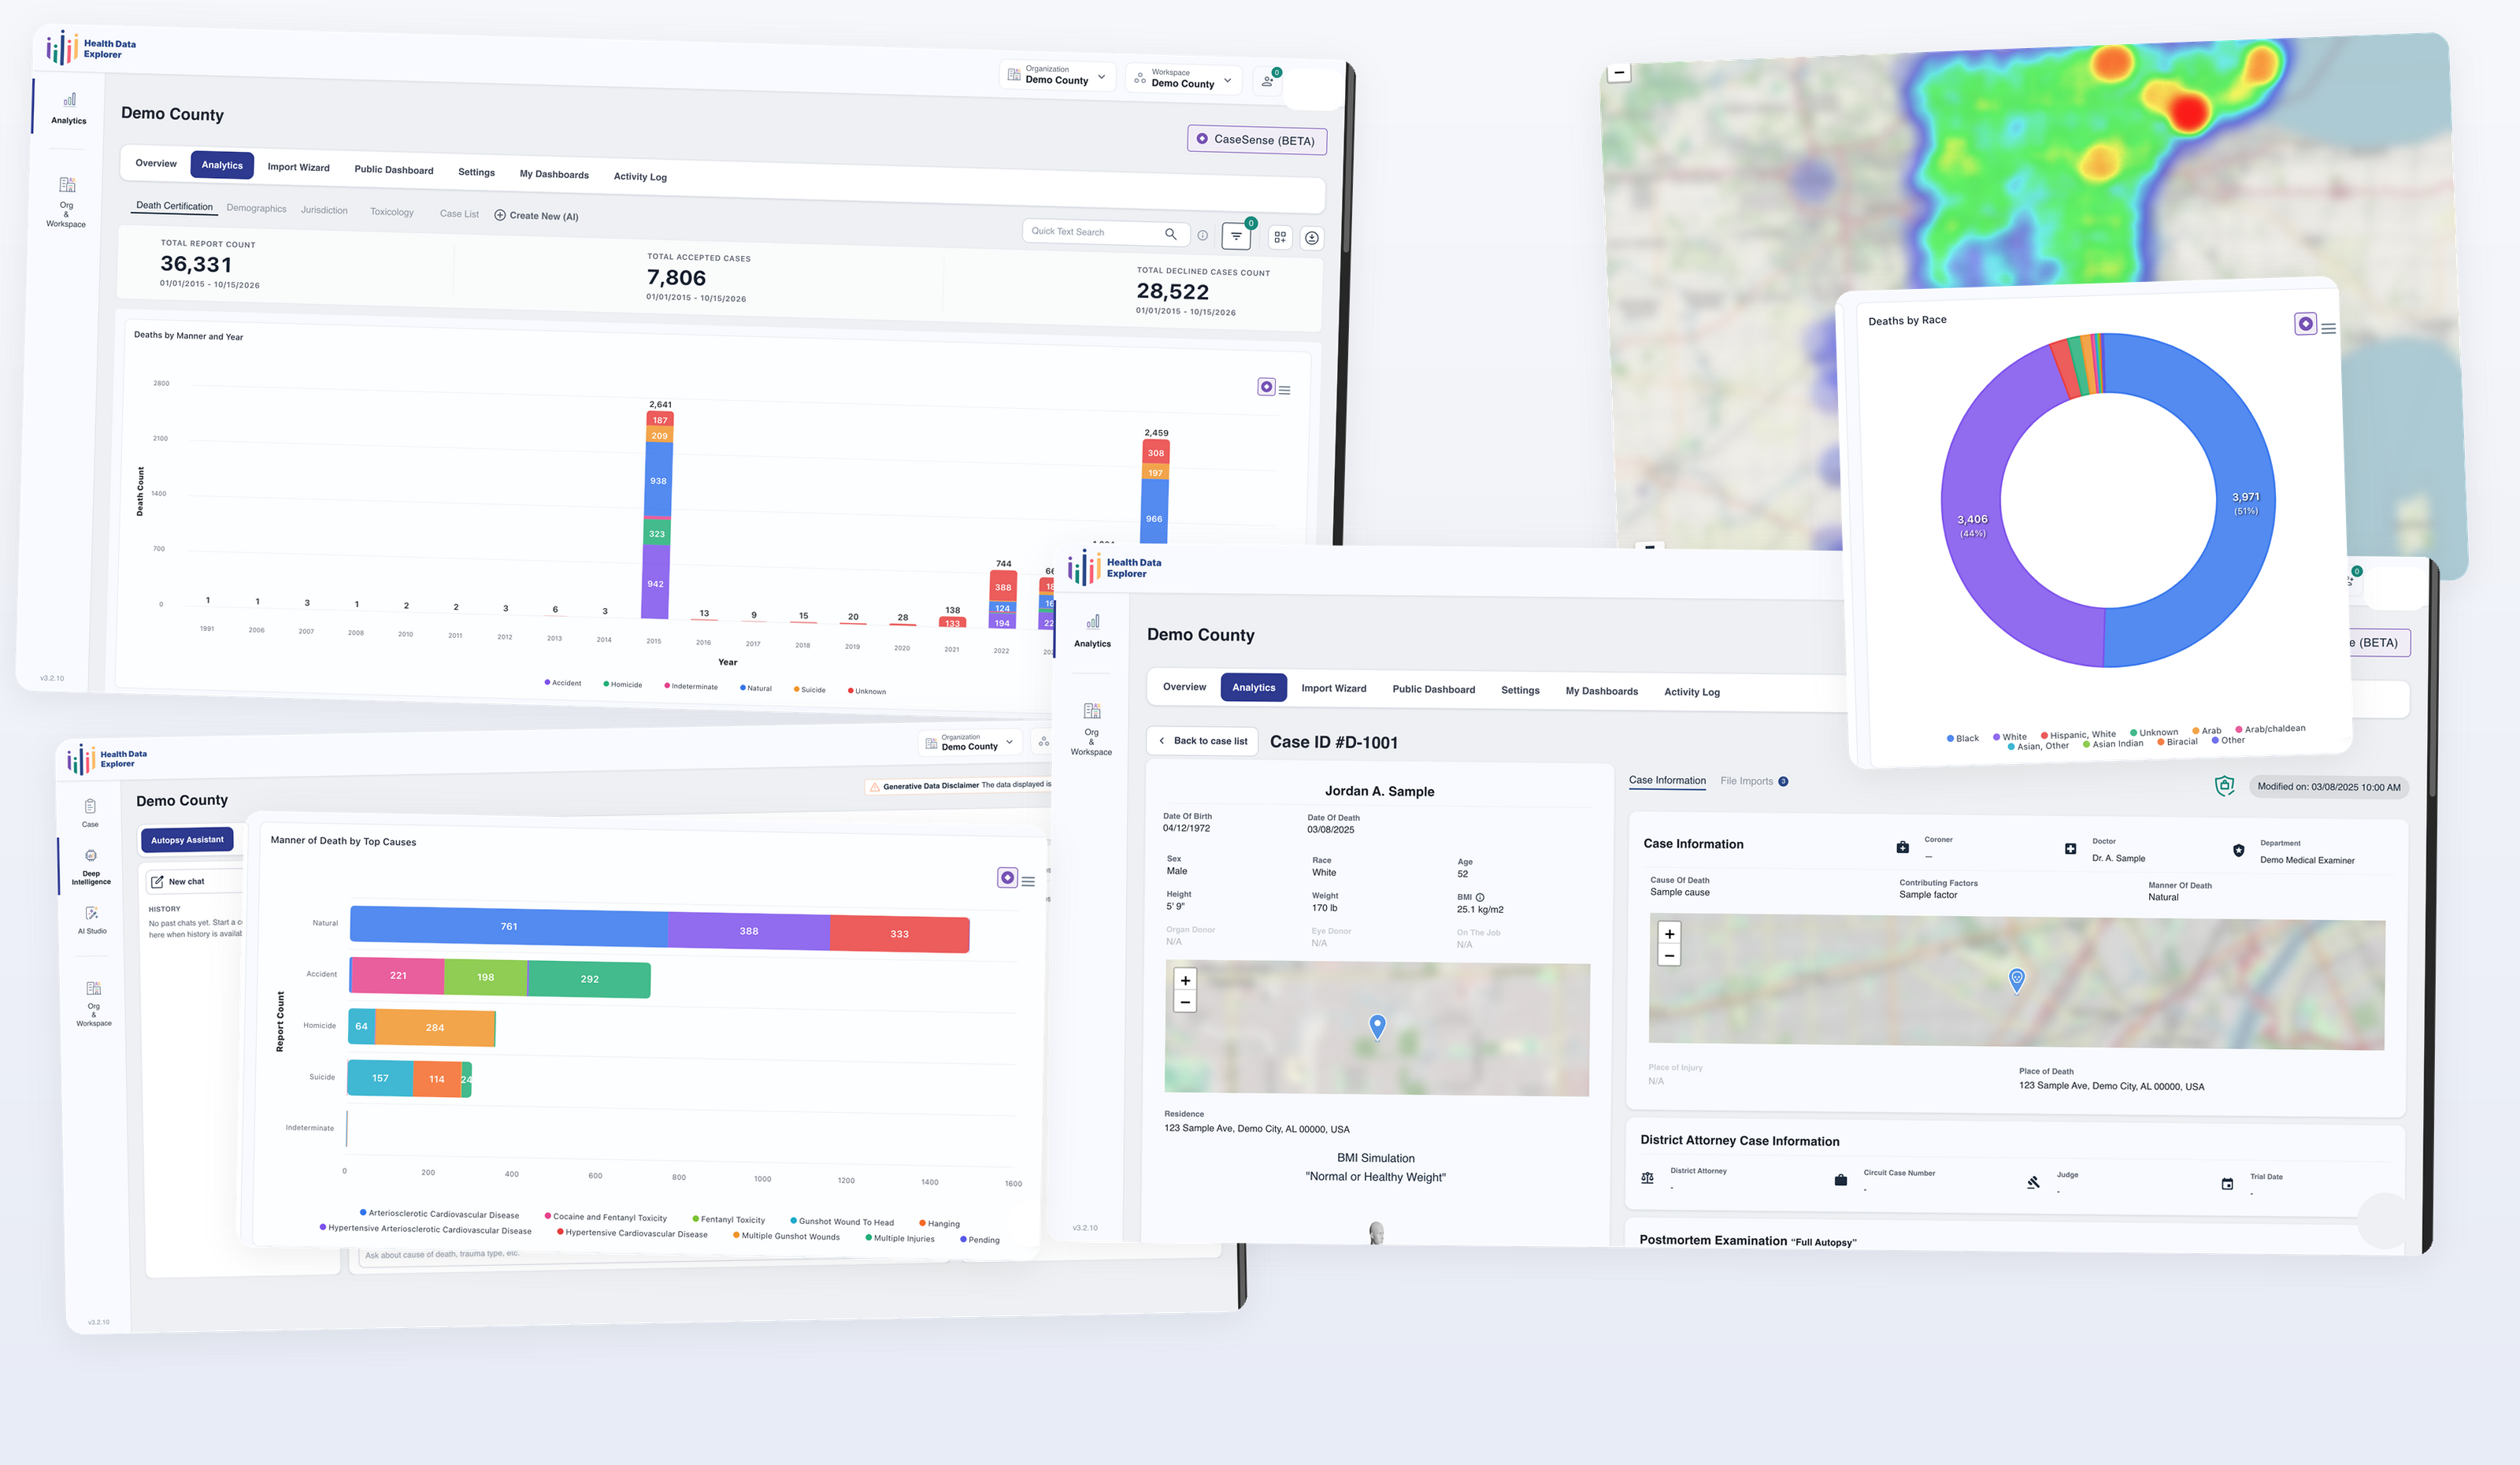Switch to the Demographics sub-tab

pyautogui.click(x=256, y=208)
